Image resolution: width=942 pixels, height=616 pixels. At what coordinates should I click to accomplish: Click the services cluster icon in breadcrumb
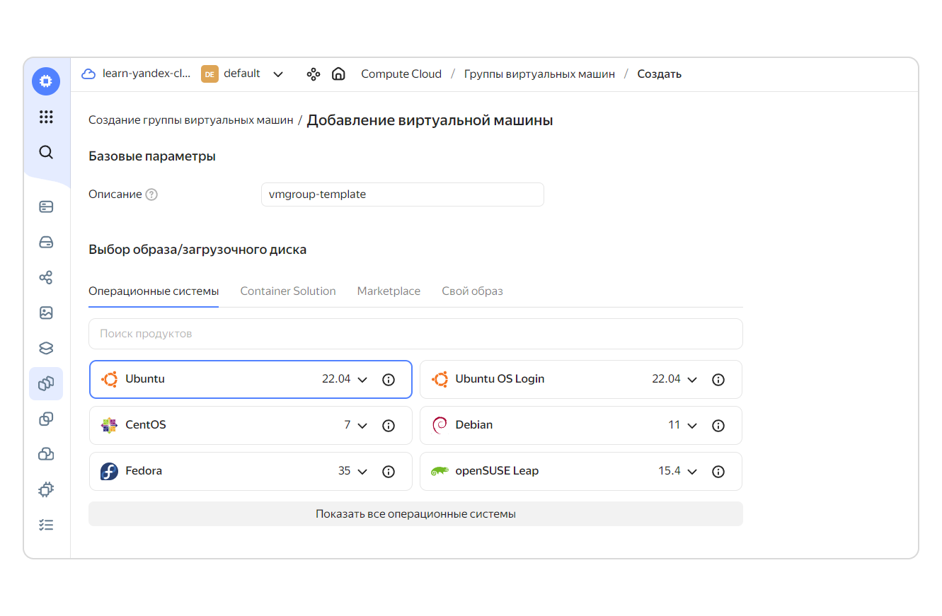[314, 74]
